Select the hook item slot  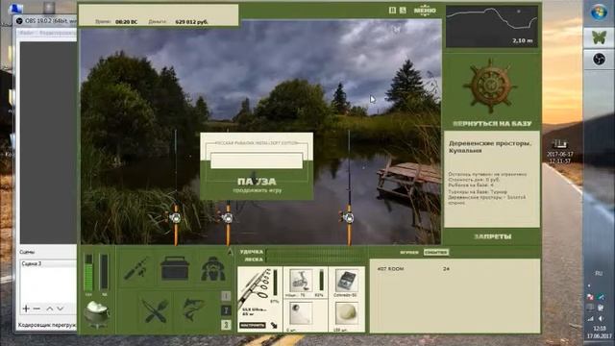coord(301,314)
